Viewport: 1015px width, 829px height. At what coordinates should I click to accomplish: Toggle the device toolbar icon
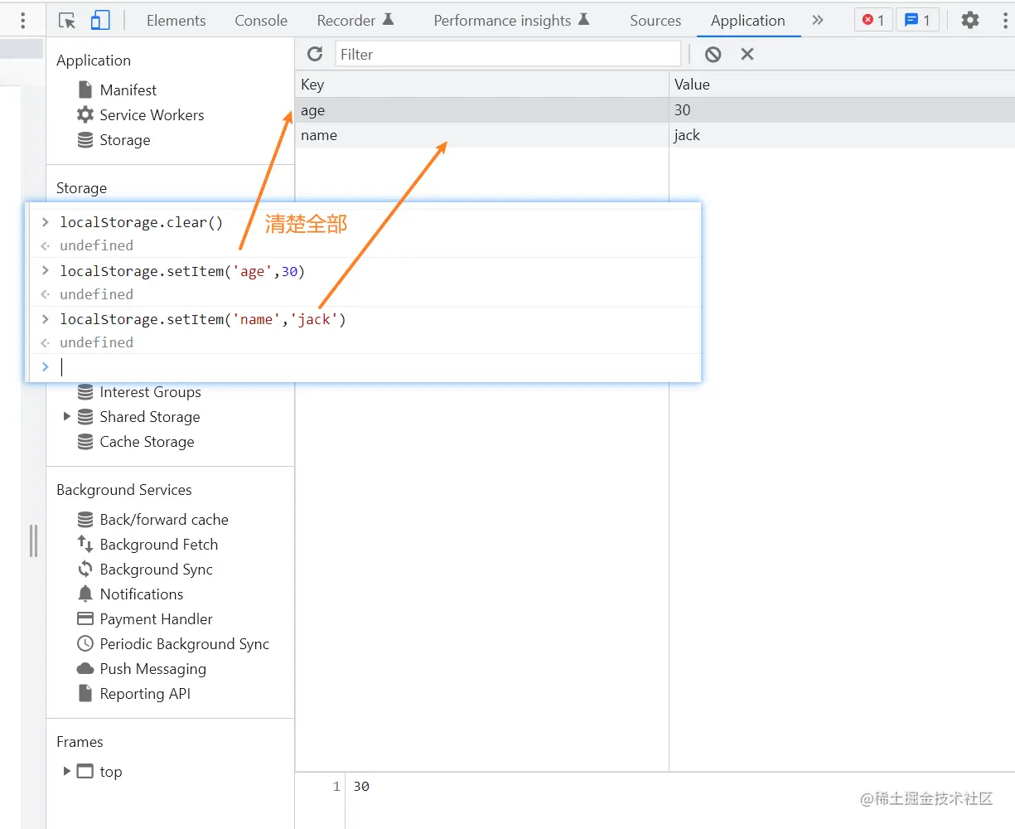pos(100,21)
